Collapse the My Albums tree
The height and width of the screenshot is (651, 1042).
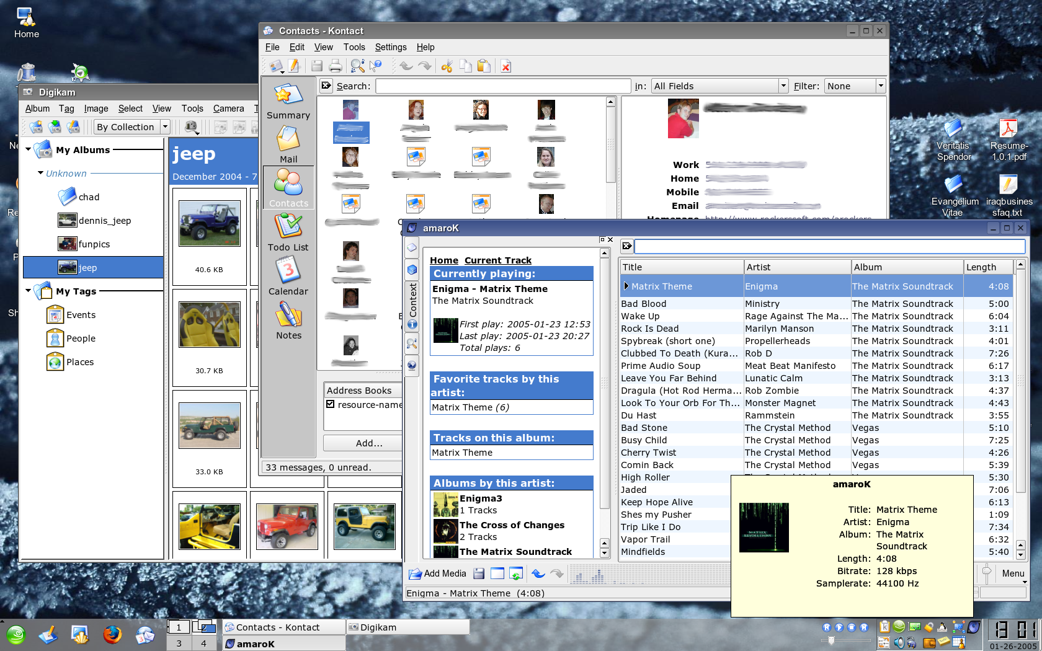[x=28, y=149]
